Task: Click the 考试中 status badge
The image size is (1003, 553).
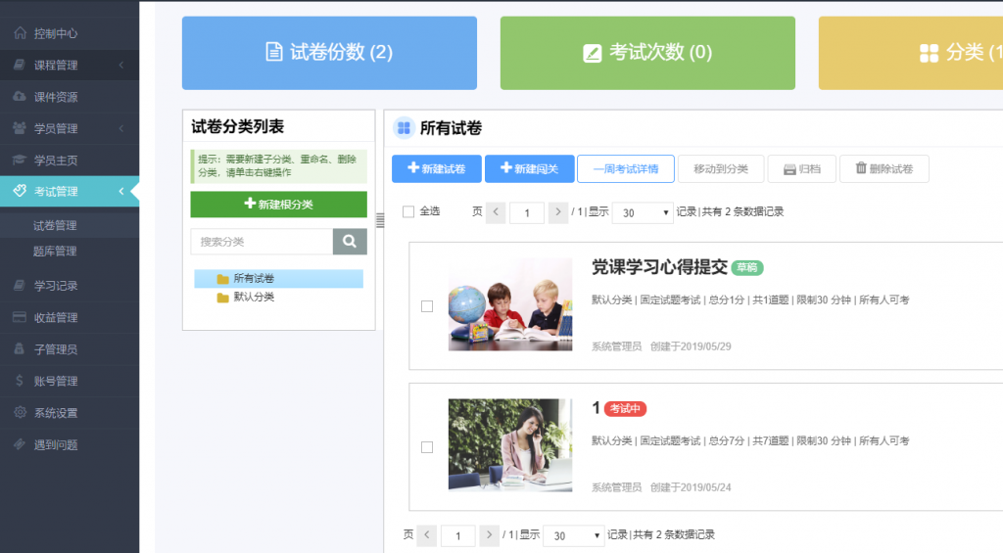Action: pyautogui.click(x=625, y=408)
